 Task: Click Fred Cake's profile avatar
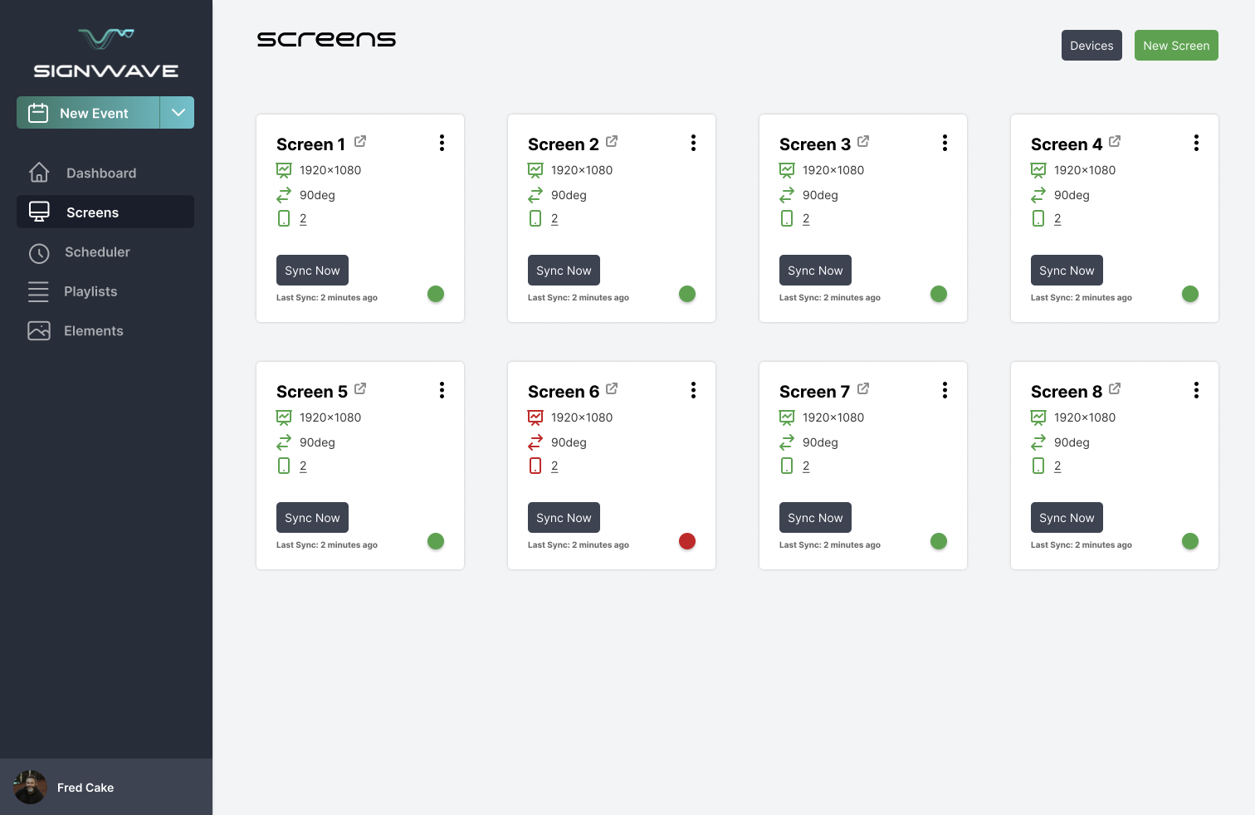31,788
